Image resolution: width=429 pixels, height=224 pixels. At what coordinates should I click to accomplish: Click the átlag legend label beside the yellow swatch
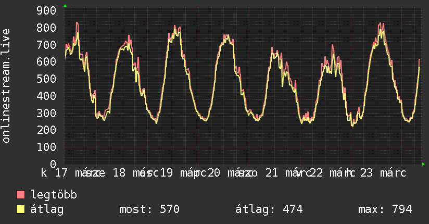tap(47, 209)
